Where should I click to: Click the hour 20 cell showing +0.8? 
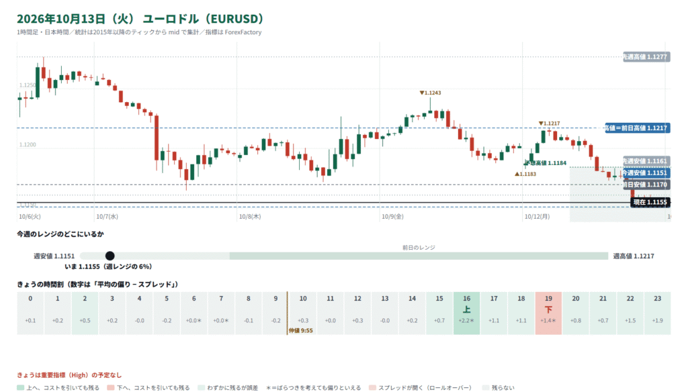pyautogui.click(x=576, y=313)
